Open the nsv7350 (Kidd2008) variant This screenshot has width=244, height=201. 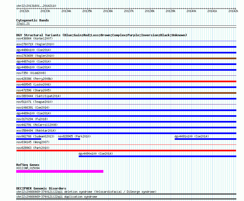pyautogui.click(x=31, y=73)
